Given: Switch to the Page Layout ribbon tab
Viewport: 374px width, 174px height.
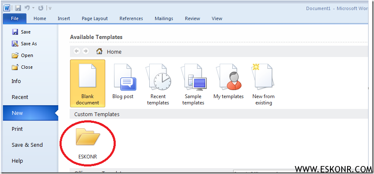Looking at the screenshot, I should (x=95, y=18).
